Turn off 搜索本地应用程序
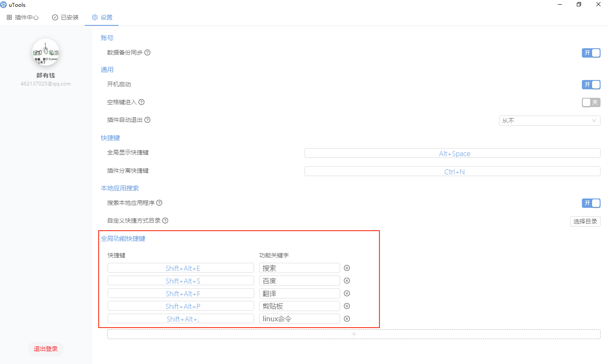Screen dimensions: 609x364 pyautogui.click(x=591, y=203)
